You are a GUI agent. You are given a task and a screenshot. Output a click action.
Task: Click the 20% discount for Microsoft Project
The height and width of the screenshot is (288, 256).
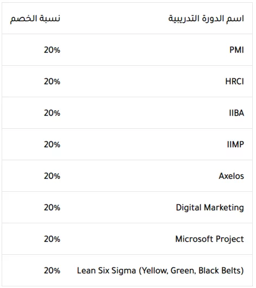pos(52,239)
